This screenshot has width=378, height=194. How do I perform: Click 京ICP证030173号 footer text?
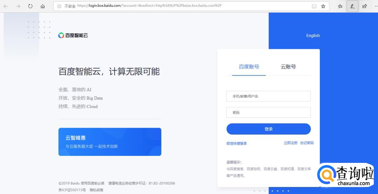pos(72,190)
